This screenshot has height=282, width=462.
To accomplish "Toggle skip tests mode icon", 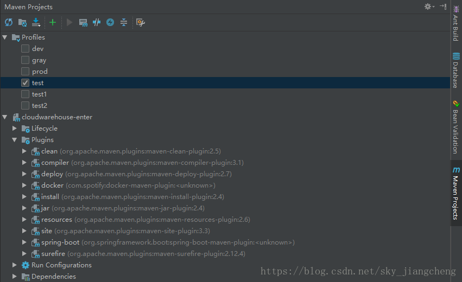I will pos(110,22).
